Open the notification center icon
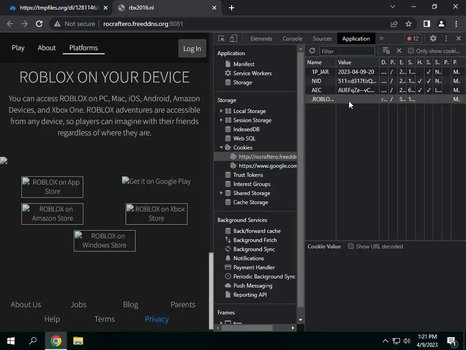 pos(452,341)
